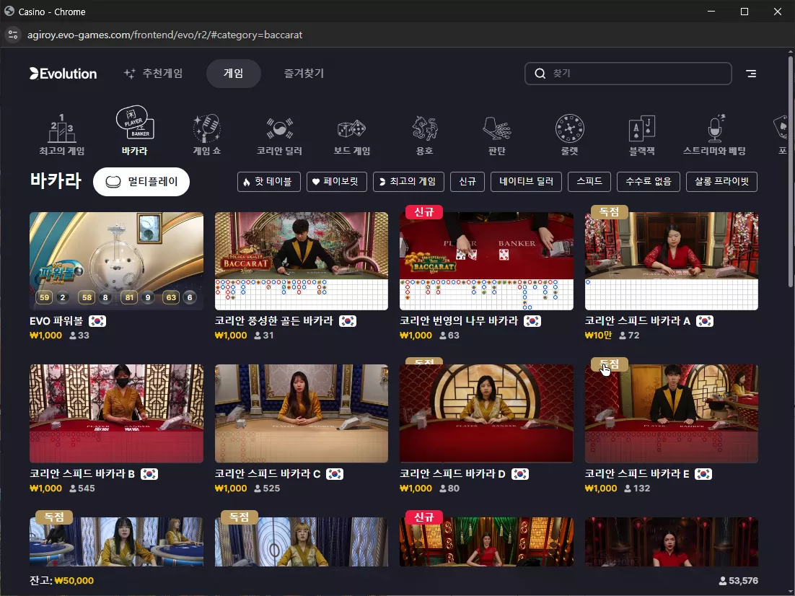Open the 코리안 딜러 category icon
Screen dimensions: 795x596
279,128
